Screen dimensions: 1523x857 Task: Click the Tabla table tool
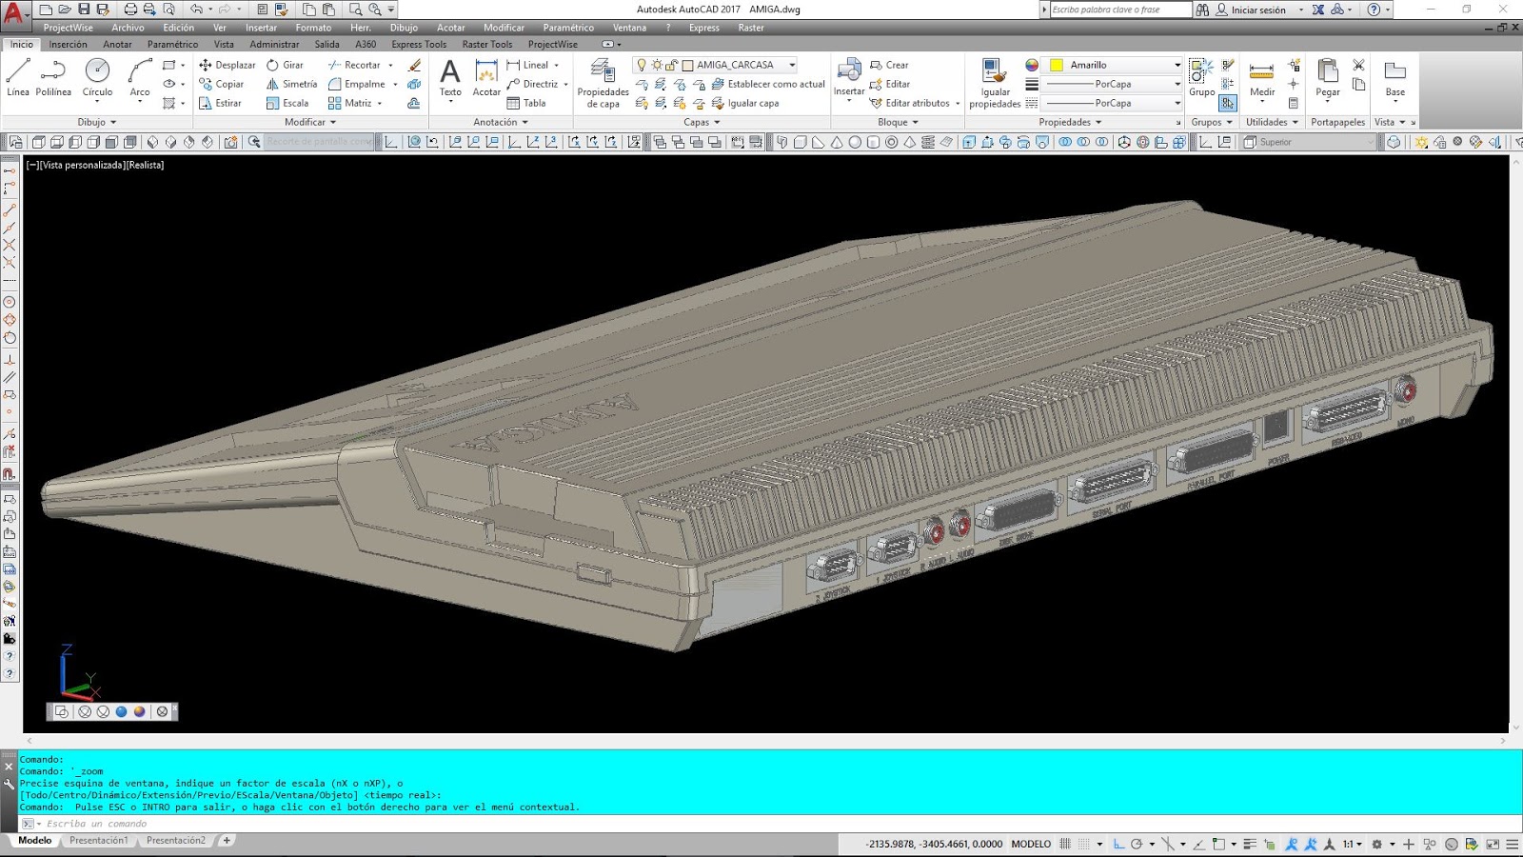[x=526, y=103]
